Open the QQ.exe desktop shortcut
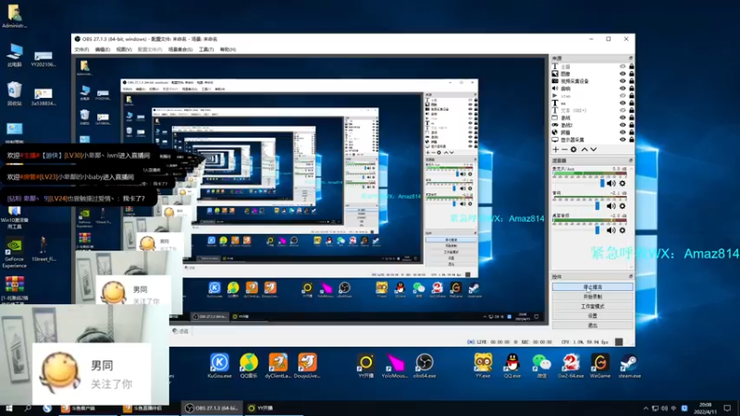The image size is (740, 416). pos(512,366)
